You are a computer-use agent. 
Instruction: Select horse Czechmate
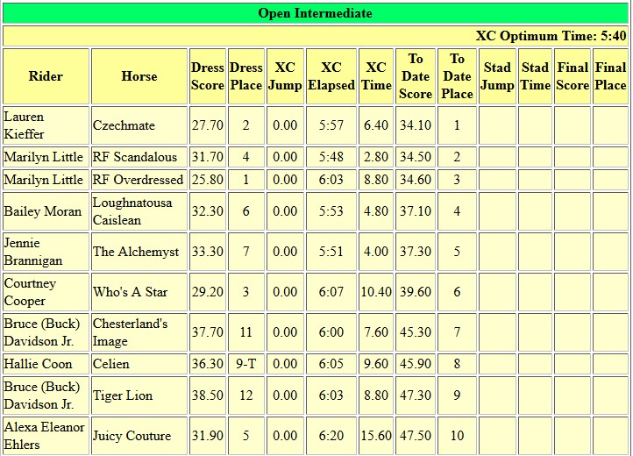(124, 125)
